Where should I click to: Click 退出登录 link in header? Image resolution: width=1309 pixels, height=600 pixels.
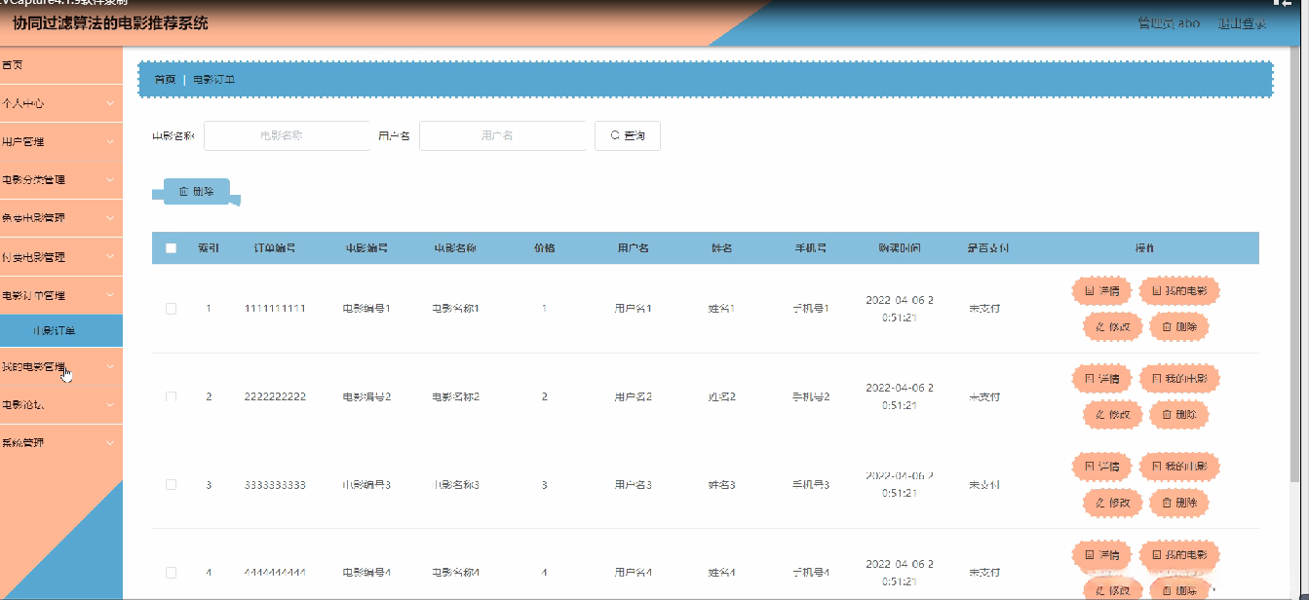point(1242,23)
